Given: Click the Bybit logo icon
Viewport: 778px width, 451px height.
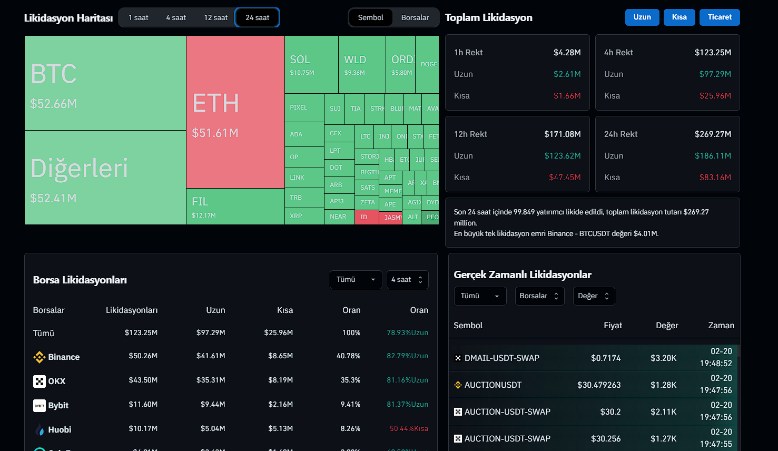Looking at the screenshot, I should point(39,406).
